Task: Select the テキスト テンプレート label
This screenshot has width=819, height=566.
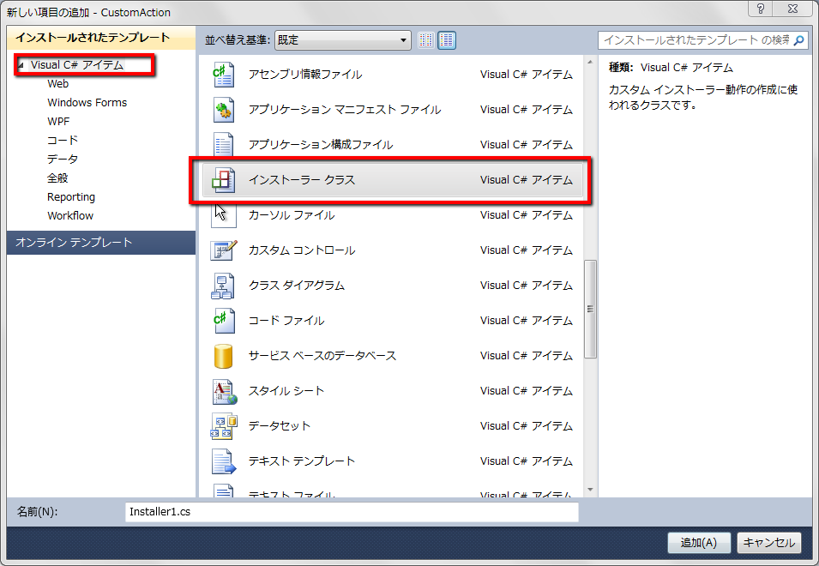Action: tap(302, 461)
